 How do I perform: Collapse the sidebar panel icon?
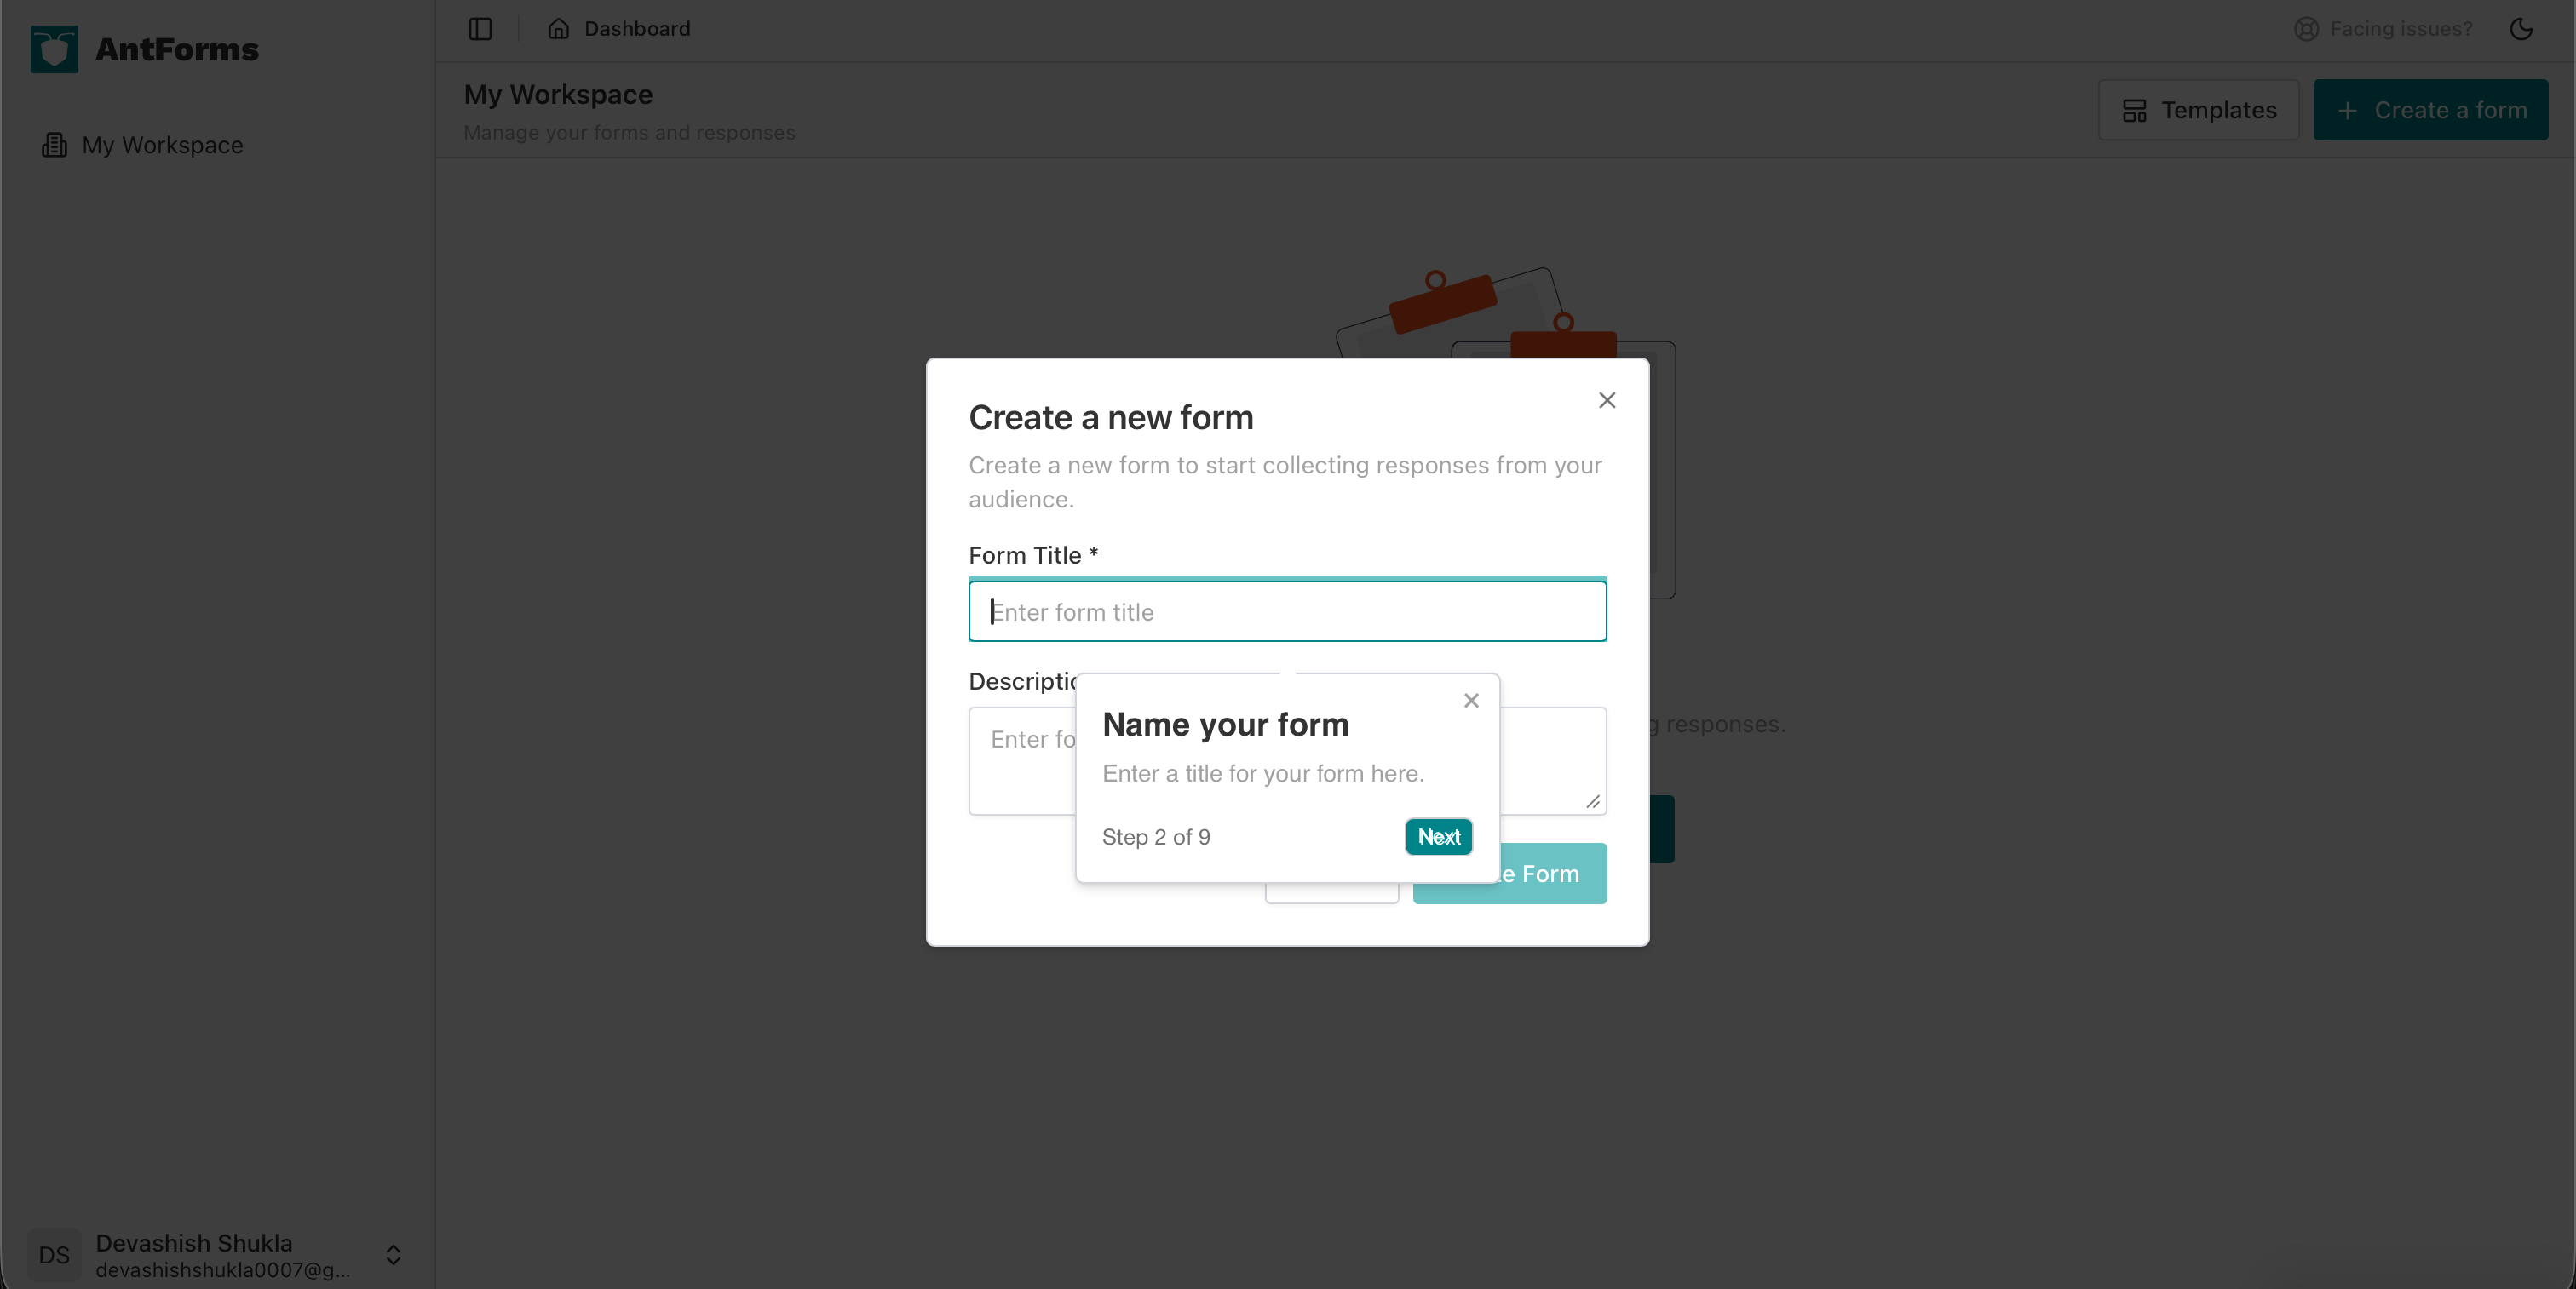[x=479, y=29]
